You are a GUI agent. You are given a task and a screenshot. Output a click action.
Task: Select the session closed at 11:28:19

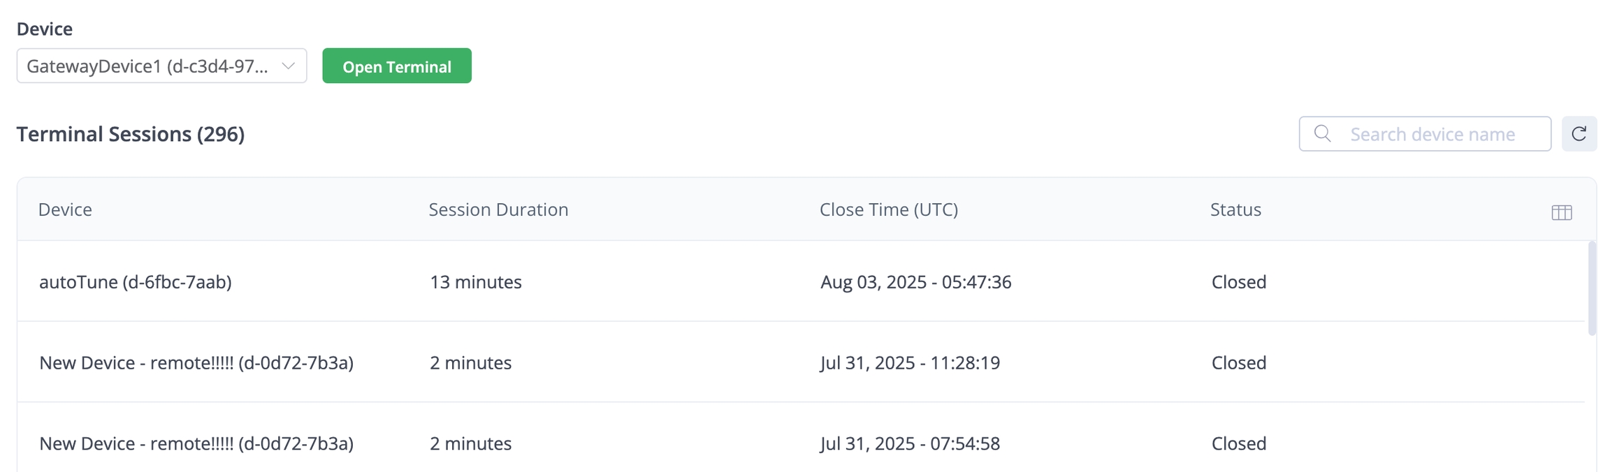910,362
